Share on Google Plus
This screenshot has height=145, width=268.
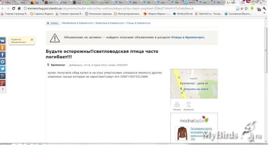tap(3, 83)
